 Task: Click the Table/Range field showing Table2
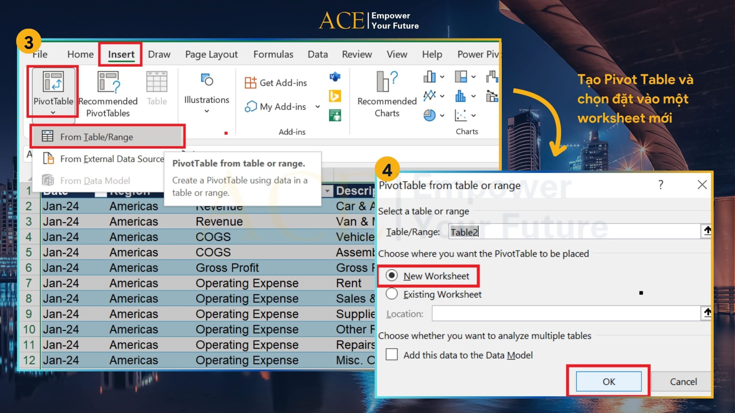546,232
